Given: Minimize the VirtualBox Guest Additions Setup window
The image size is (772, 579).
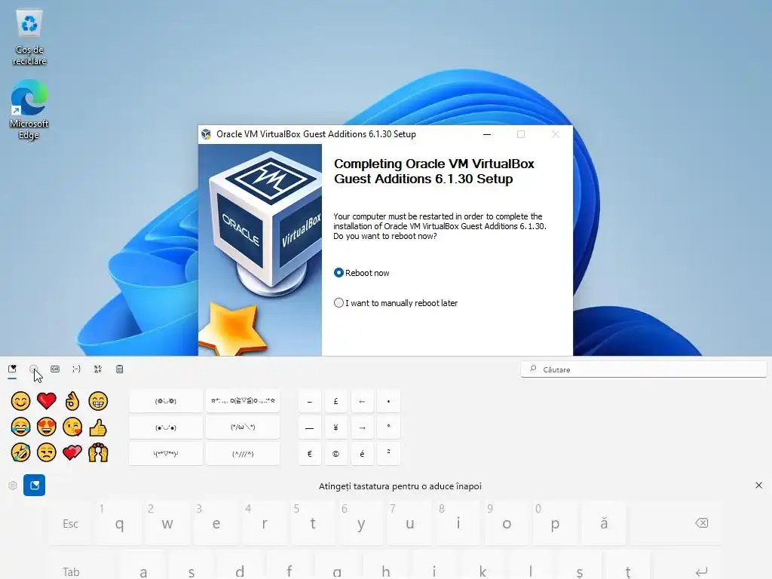Looking at the screenshot, I should (487, 134).
